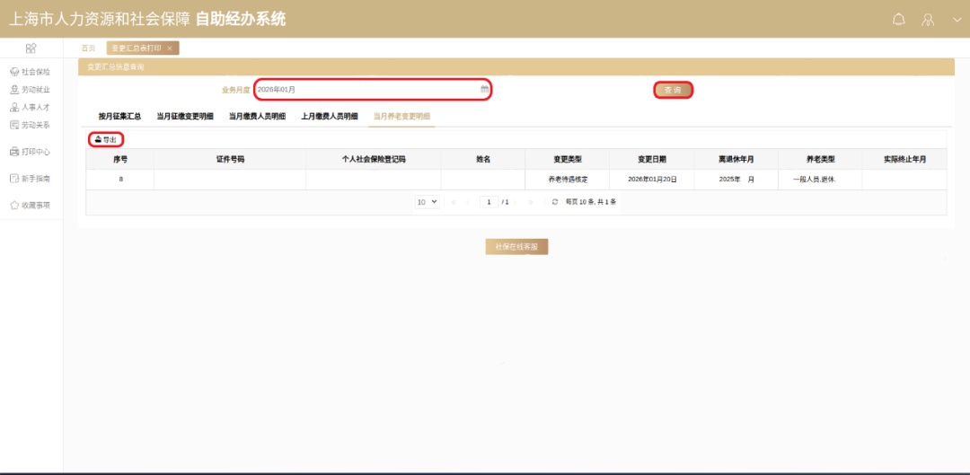Click the 业务月度 date input field
Screen dimensions: 970x475
tap(364, 90)
